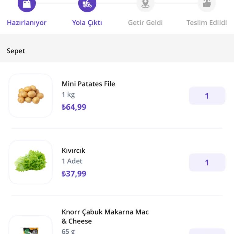The height and width of the screenshot is (234, 234).
Task: Select the Hazırlanıyor step label
Action: 27,23
